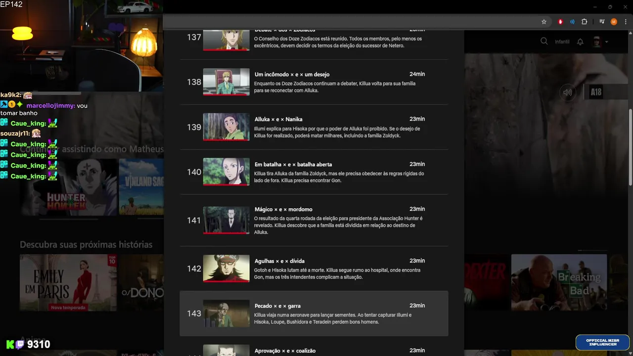Image resolution: width=633 pixels, height=356 pixels.
Task: Bookmark this page with the star icon
Action: pyautogui.click(x=544, y=22)
